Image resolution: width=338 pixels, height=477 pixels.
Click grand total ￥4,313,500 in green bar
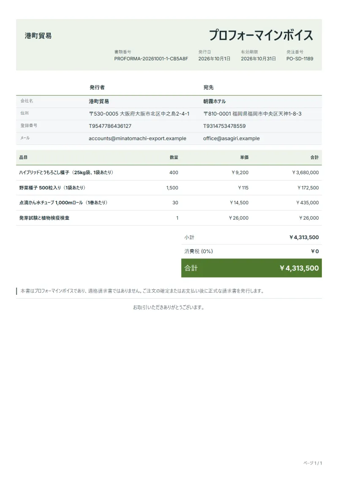299,268
